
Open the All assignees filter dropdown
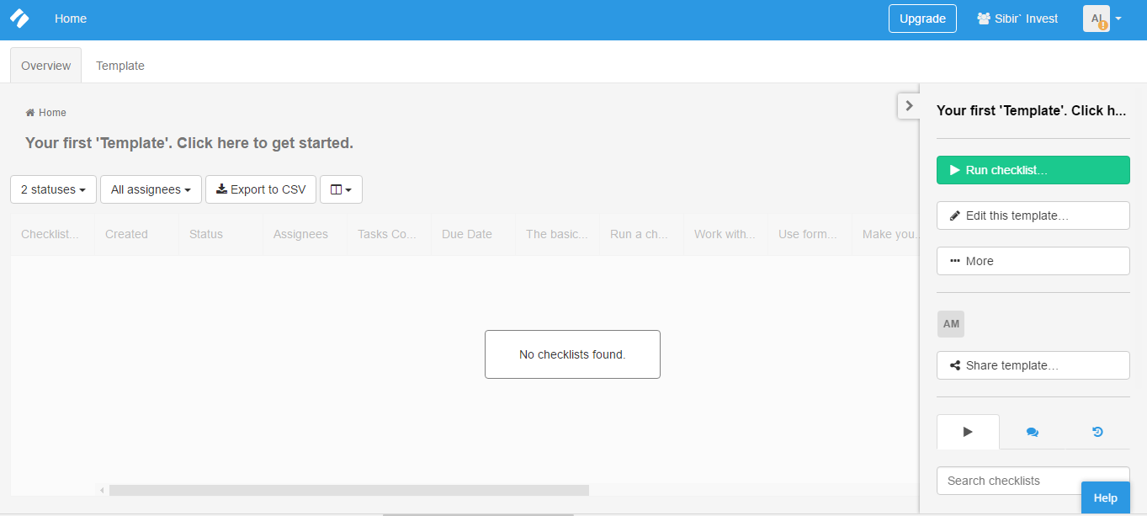point(151,189)
